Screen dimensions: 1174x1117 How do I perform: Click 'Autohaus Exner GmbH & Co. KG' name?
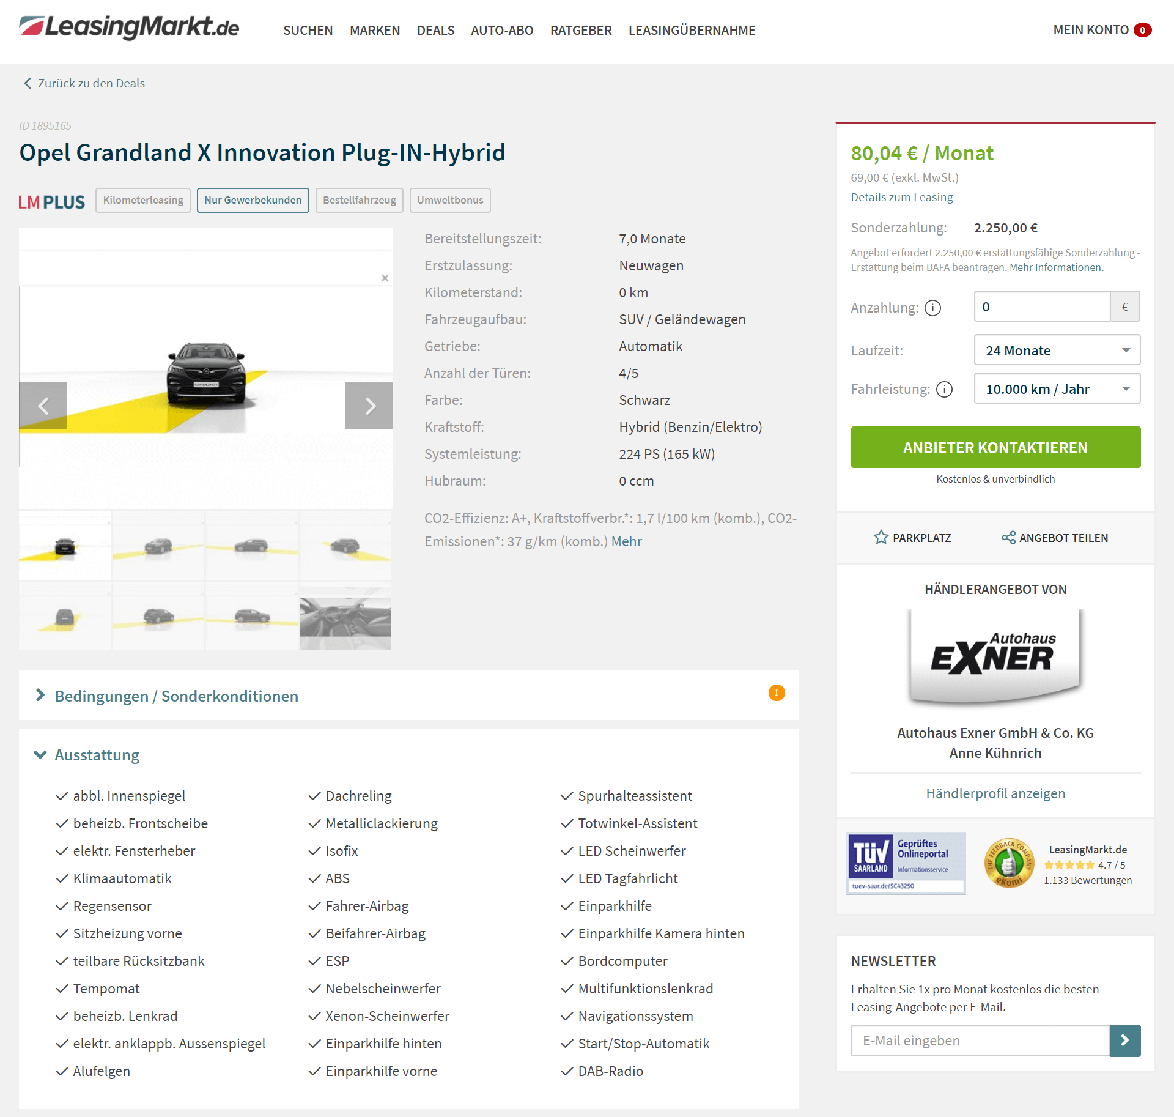[x=995, y=733]
